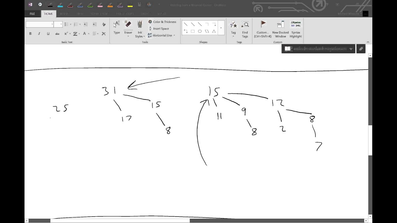The height and width of the screenshot is (223, 397).
Task: Click the Delete X icon
Action: (x=104, y=33)
